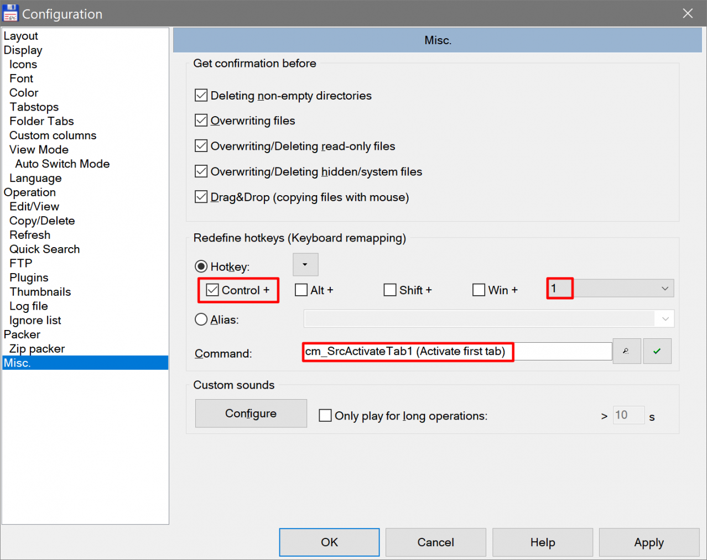Enable the Alt + modifier checkbox

click(301, 290)
